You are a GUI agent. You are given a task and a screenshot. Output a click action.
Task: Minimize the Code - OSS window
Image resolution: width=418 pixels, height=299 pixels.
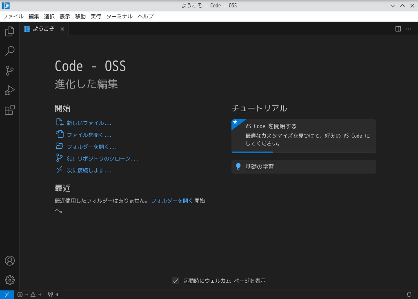point(392,6)
